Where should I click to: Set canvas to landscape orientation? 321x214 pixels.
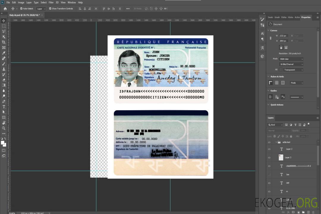tap(286, 47)
